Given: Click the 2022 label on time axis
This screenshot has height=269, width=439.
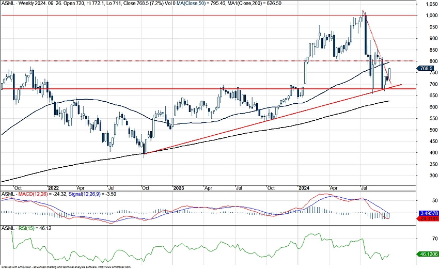Looking at the screenshot, I should (54, 188).
